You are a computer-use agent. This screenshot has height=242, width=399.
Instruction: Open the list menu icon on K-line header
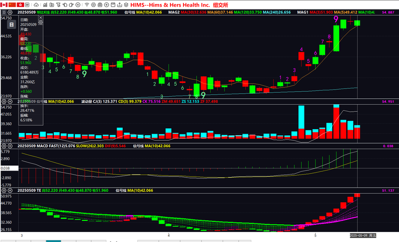(x=4, y=12)
